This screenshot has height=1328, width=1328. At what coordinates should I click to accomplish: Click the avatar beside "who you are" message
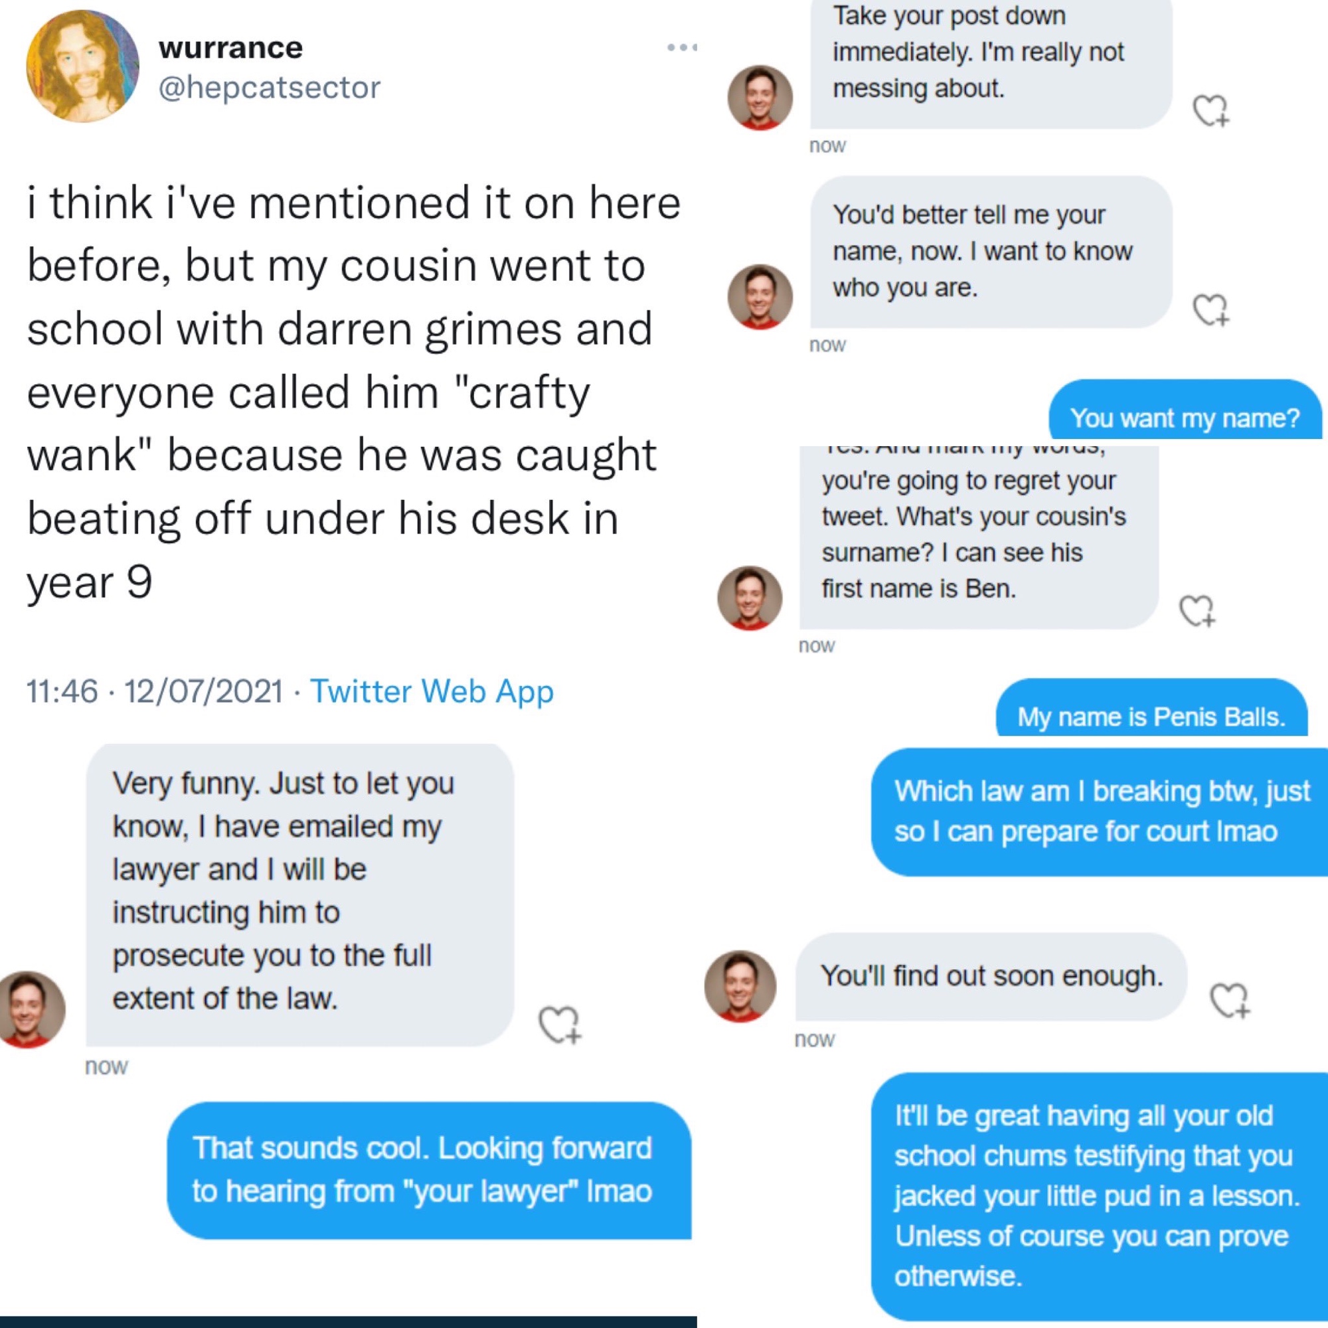click(x=760, y=297)
